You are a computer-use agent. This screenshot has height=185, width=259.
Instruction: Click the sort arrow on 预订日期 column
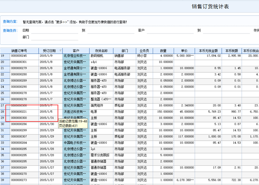click(61, 50)
